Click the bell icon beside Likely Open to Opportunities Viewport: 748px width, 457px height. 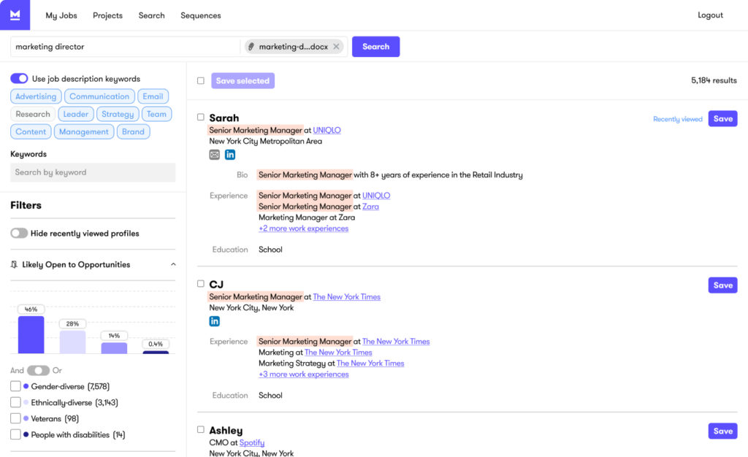12,265
